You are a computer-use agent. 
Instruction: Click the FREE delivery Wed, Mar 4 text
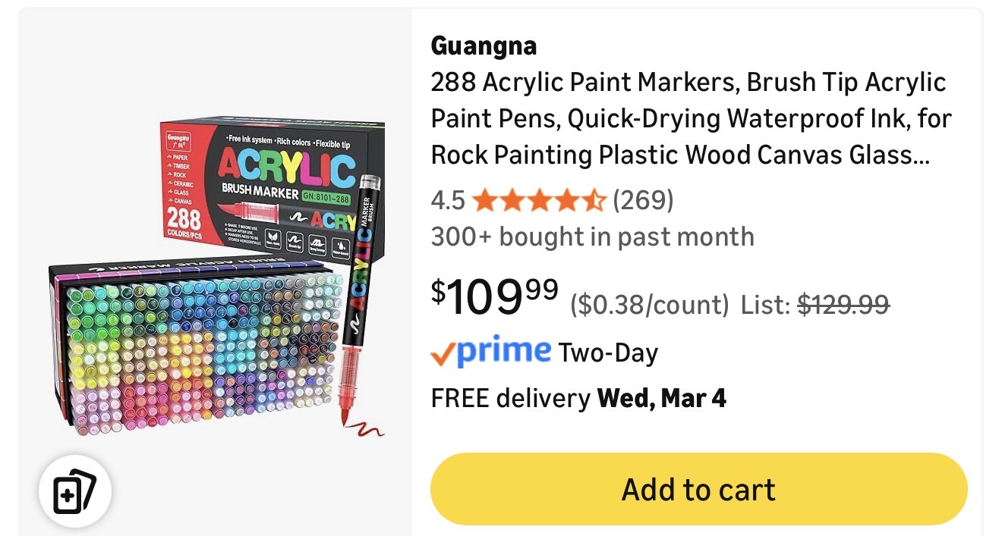[578, 398]
